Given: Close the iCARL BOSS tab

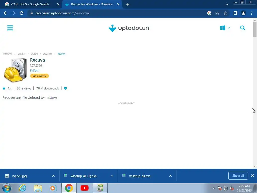Looking at the screenshot, I should [58, 5].
